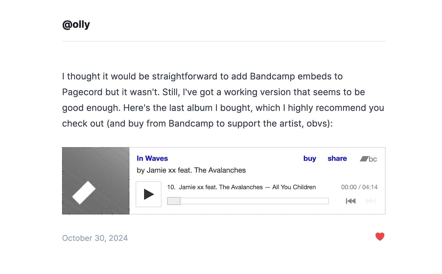Click the elapsed time 00:00

click(x=348, y=187)
